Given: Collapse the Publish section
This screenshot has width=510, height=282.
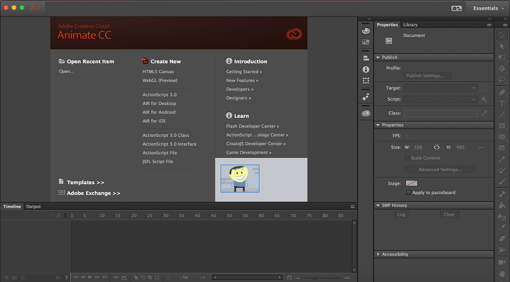Looking at the screenshot, I should (378, 57).
